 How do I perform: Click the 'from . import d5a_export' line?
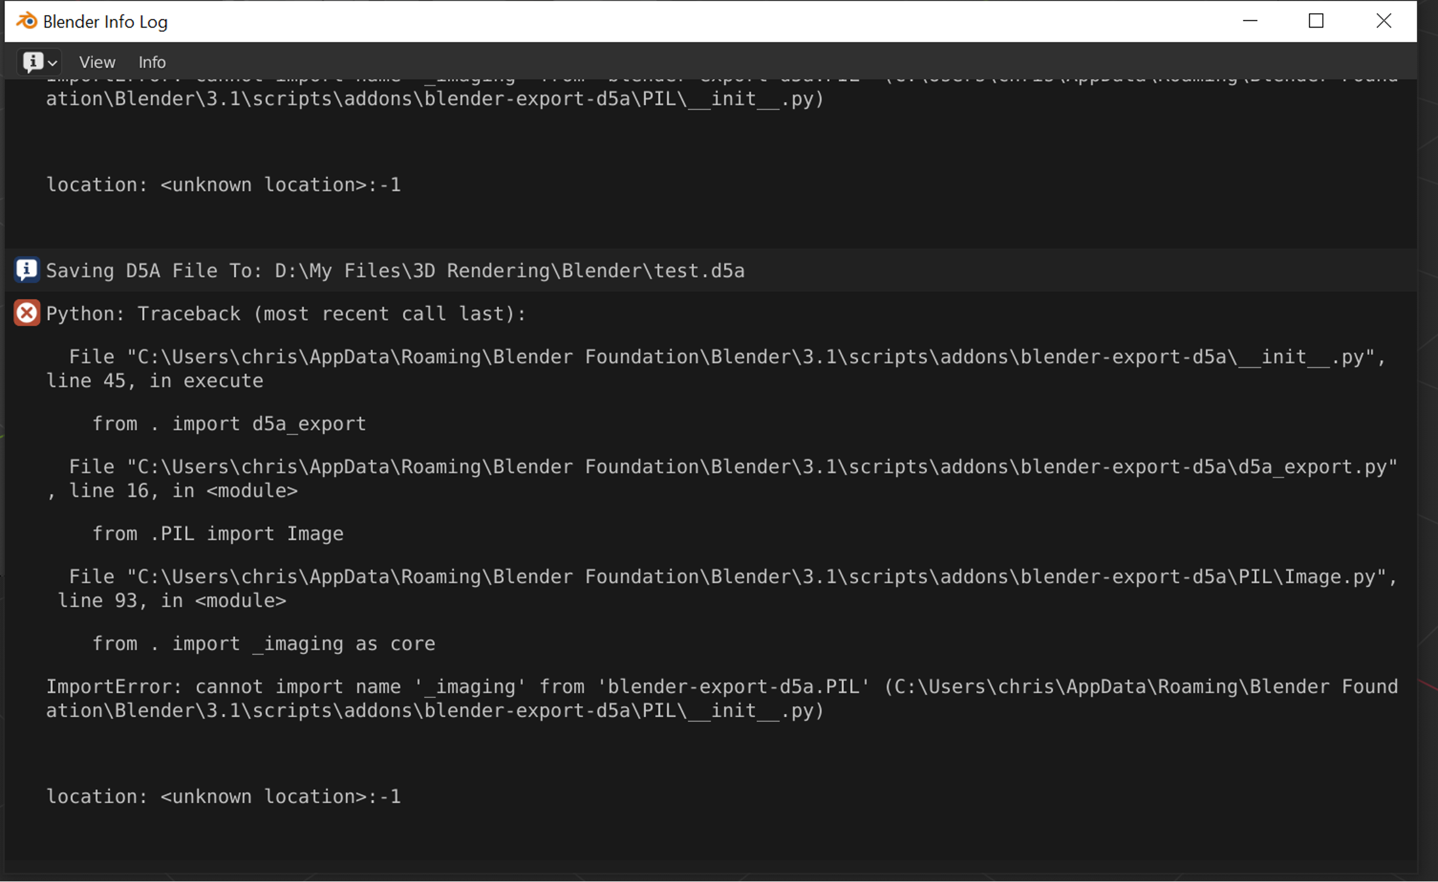tap(229, 424)
